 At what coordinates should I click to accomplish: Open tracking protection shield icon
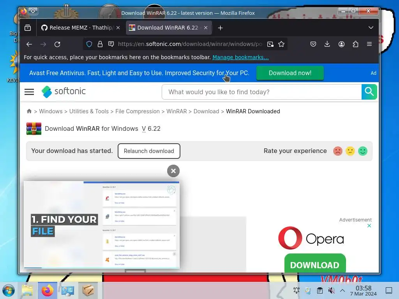(89, 44)
